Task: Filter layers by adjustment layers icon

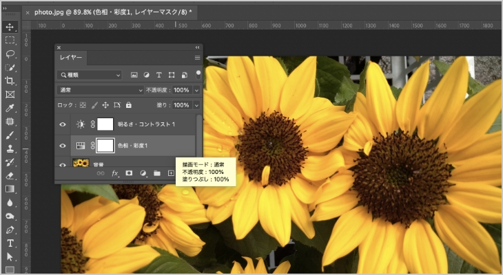Action: tap(146, 75)
